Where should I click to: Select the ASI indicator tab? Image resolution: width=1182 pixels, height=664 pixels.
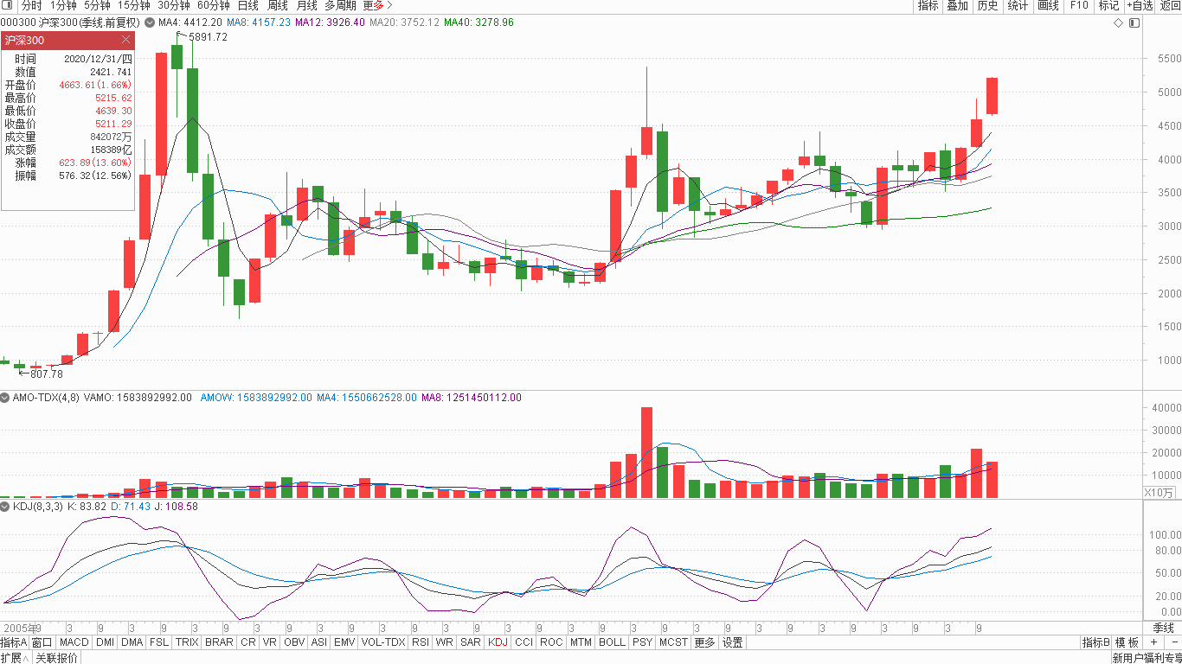coord(319,642)
